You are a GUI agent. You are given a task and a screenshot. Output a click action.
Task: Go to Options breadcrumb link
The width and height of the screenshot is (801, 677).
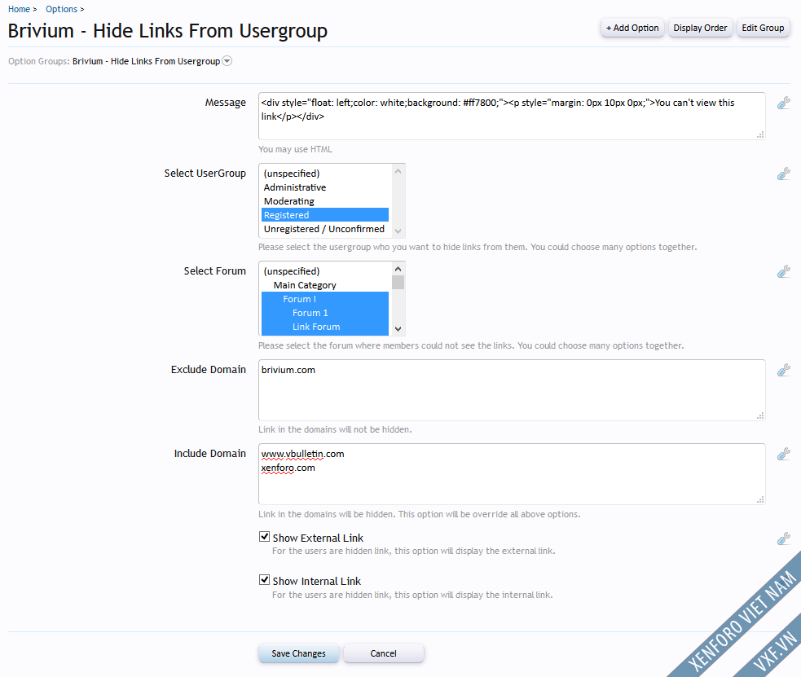tap(61, 9)
